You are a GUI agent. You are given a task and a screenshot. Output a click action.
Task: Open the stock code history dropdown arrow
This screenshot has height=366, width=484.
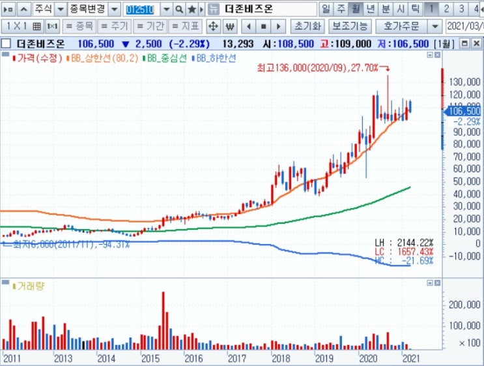(166, 10)
